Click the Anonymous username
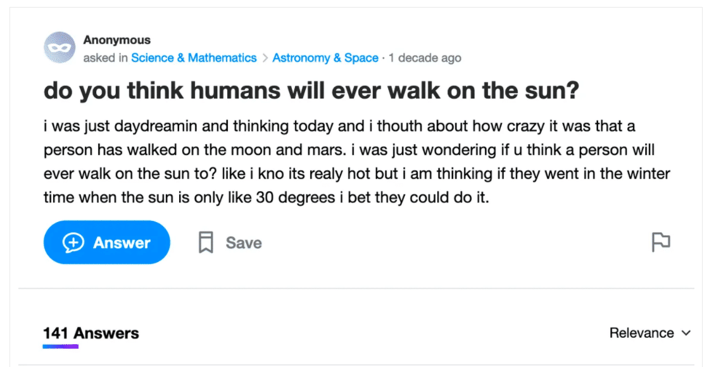Image resolution: width=721 pixels, height=367 pixels. click(x=117, y=40)
